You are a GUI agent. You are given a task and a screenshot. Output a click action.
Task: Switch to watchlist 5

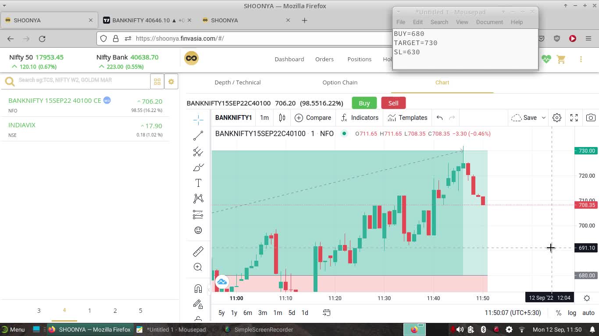tap(141, 311)
